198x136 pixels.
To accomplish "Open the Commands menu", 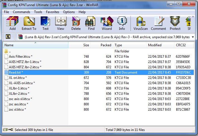I will coord(21,12).
